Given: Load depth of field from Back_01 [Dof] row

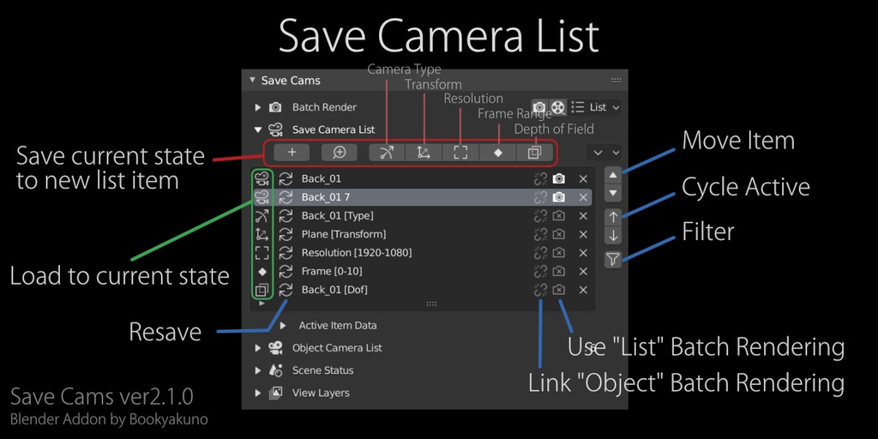Looking at the screenshot, I should pos(262,290).
